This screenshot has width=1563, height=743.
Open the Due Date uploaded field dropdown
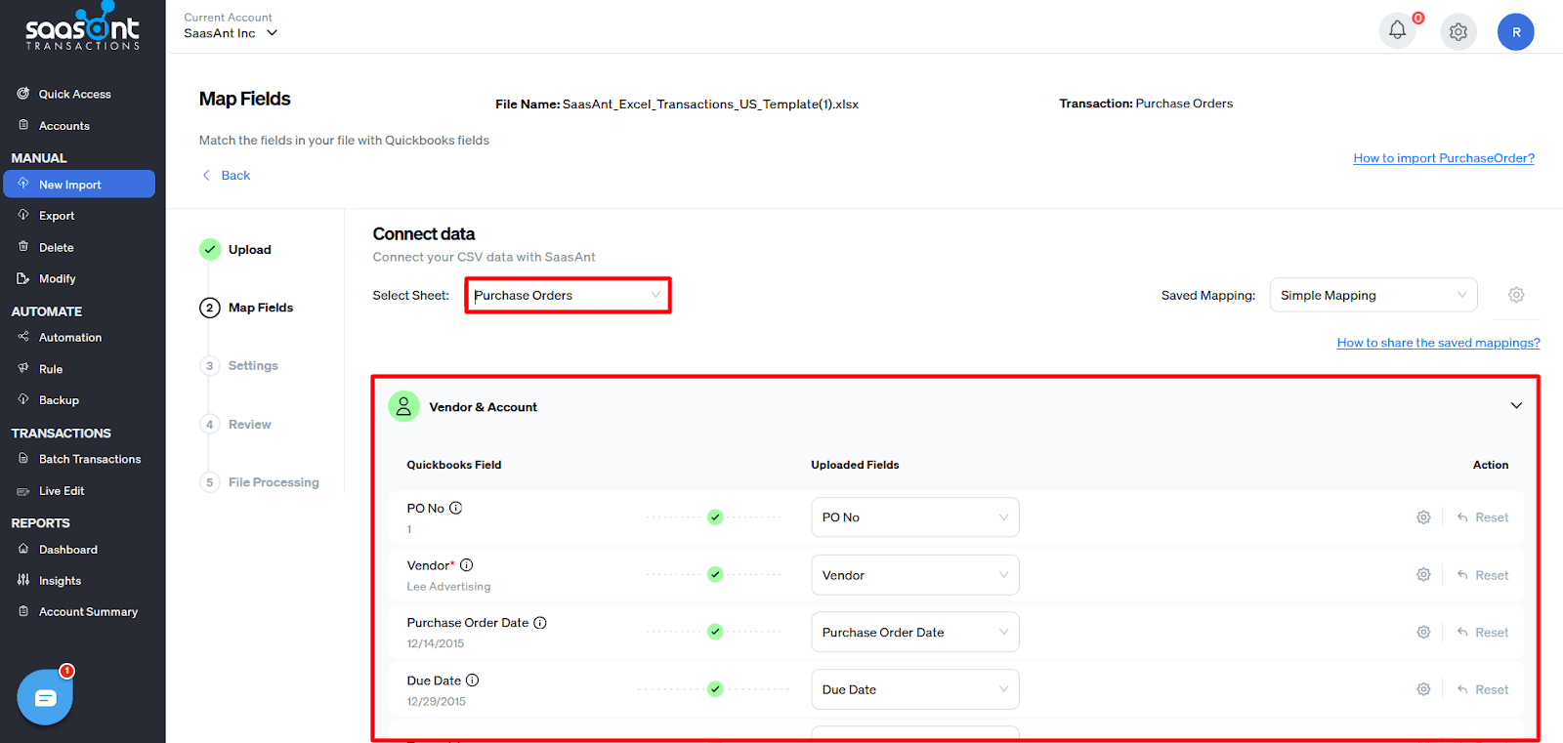pyautogui.click(x=915, y=689)
